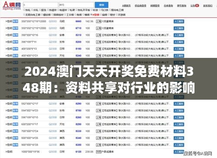Click 上海 tag in 800*300*14*26 row
The height and width of the screenshot is (158, 217).
[x=99, y=138]
